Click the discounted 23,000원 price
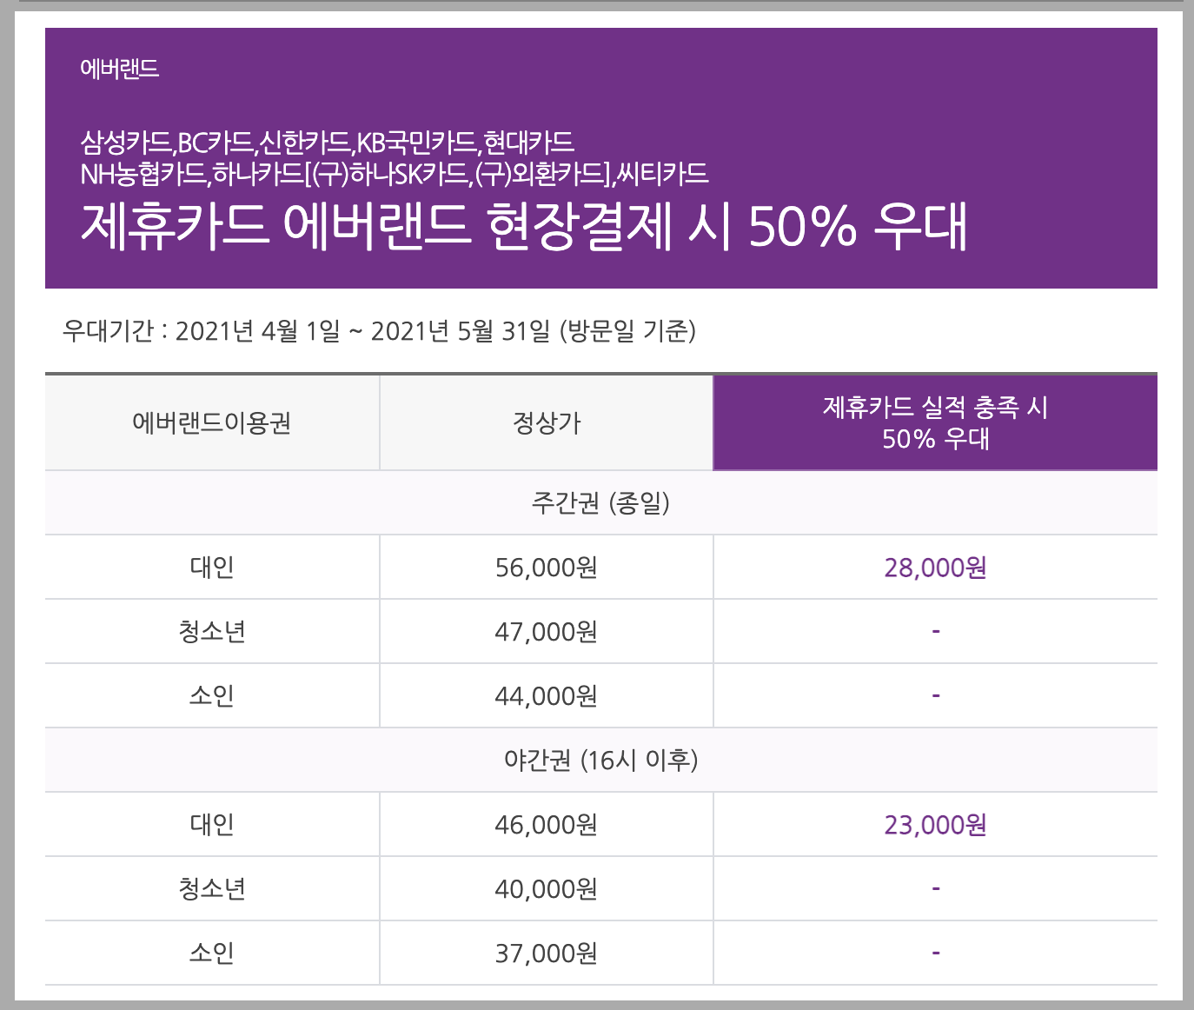 (x=936, y=825)
